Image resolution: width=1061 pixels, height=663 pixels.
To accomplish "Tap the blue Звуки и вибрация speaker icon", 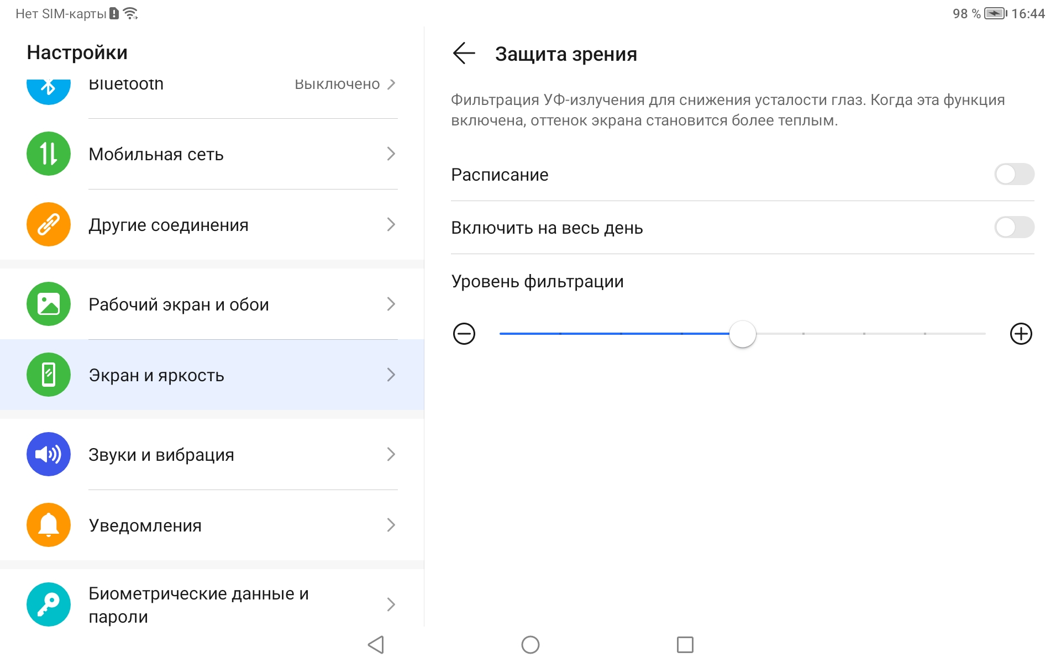I will 49,454.
